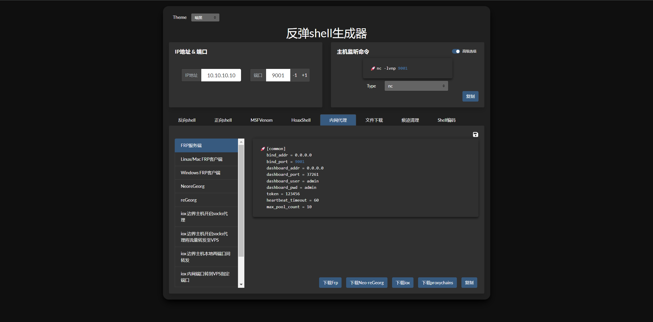Open the HoaxShell tab

click(301, 120)
